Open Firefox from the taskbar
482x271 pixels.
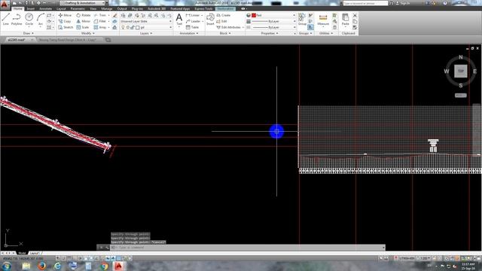click(x=41, y=266)
